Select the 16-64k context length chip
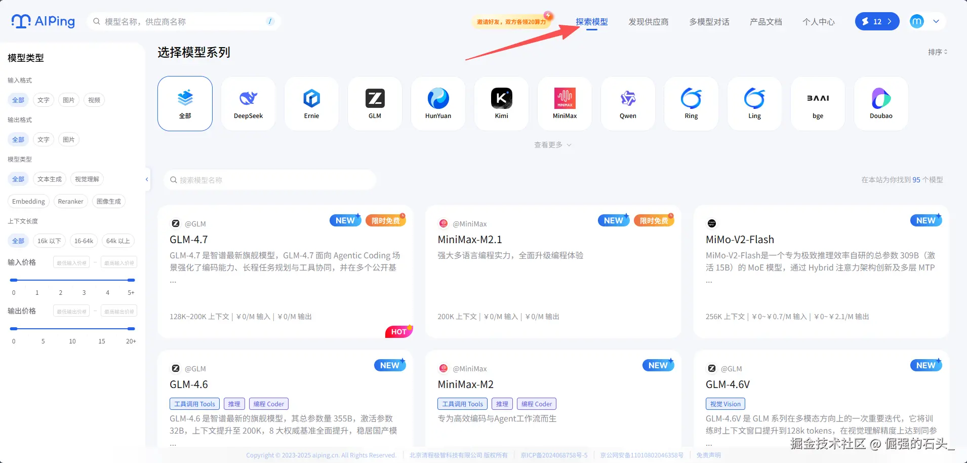 (x=84, y=241)
